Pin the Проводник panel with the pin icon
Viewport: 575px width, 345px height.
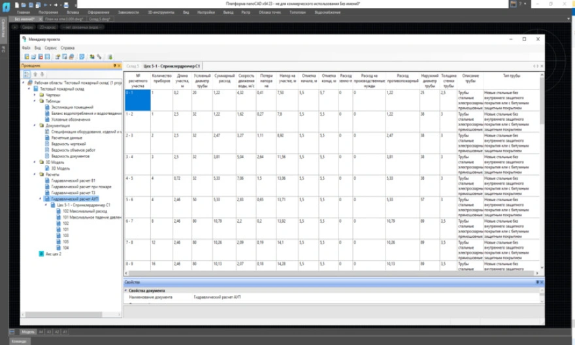coord(114,66)
